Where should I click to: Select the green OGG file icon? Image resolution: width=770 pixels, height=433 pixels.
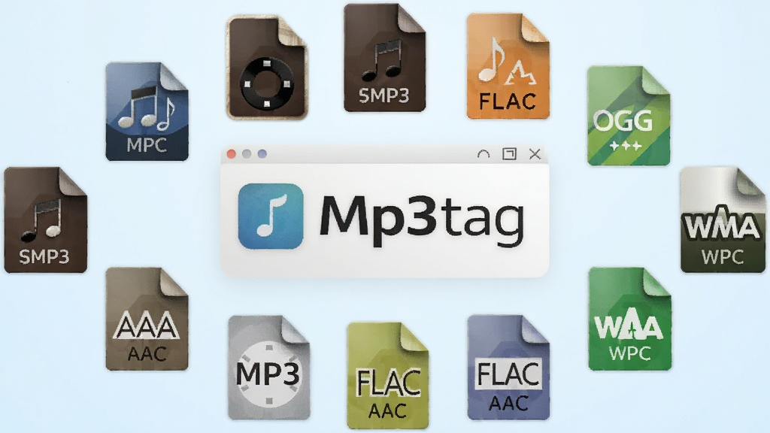(629, 115)
